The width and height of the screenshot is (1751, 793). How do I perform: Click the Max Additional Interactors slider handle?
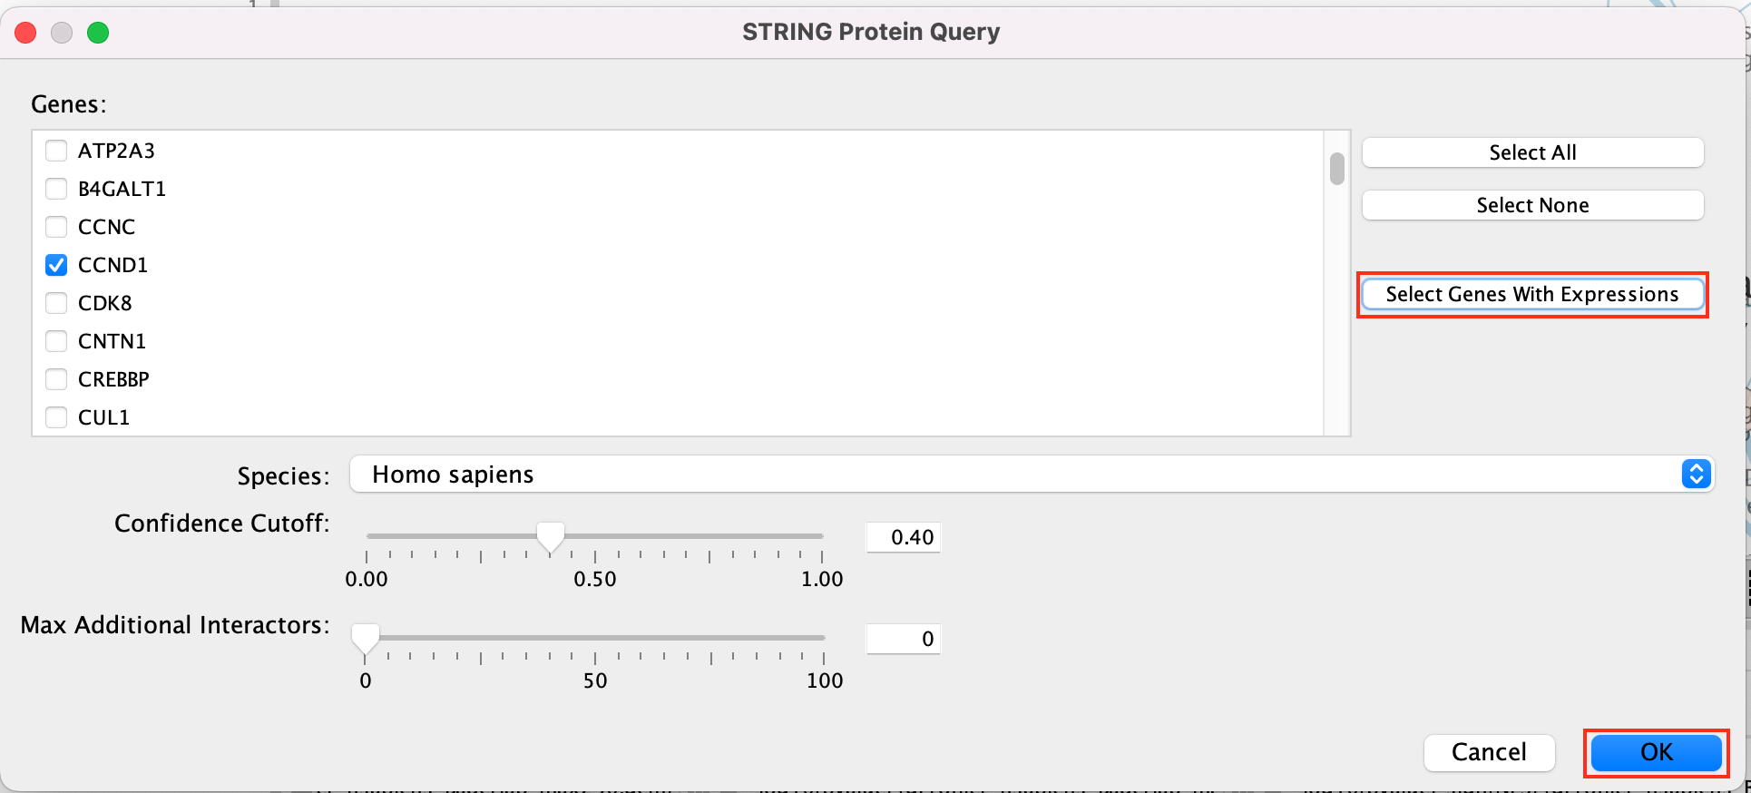(366, 638)
